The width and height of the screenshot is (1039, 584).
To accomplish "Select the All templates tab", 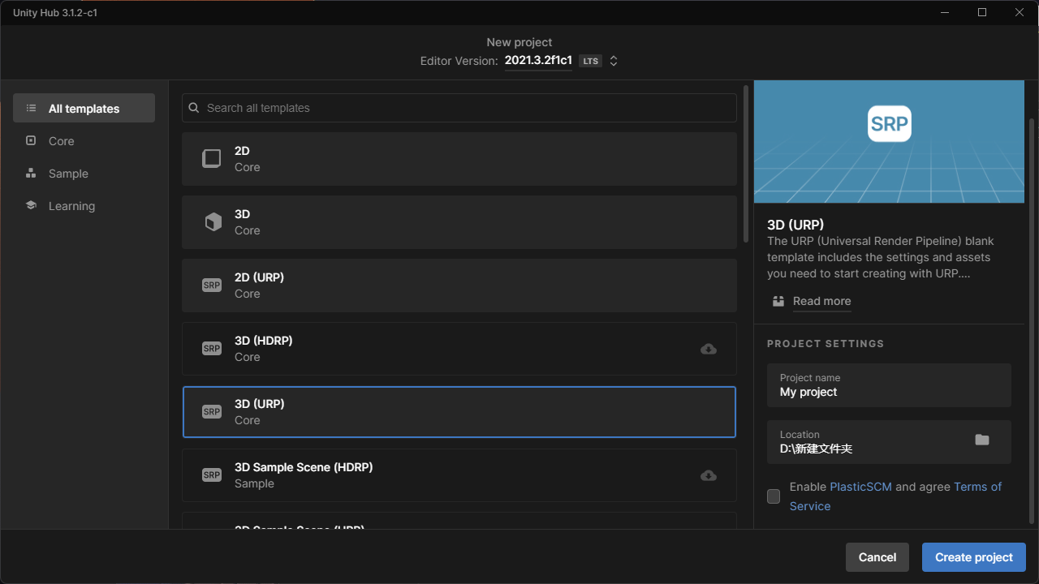I will coord(84,108).
